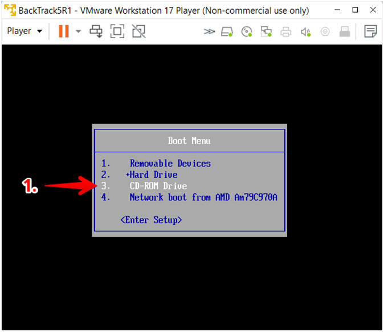Click the greyed camera device icon
Image resolution: width=384 pixels, height=332 pixels.
(325, 31)
